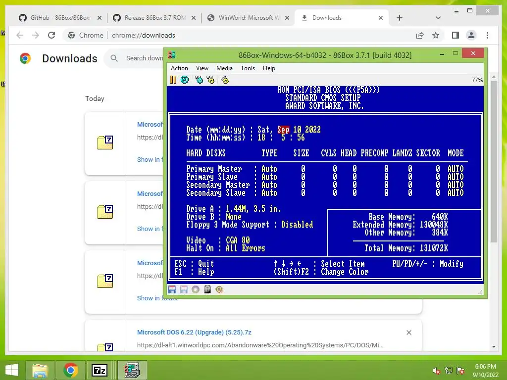Click second download's archive file icon

[105, 212]
